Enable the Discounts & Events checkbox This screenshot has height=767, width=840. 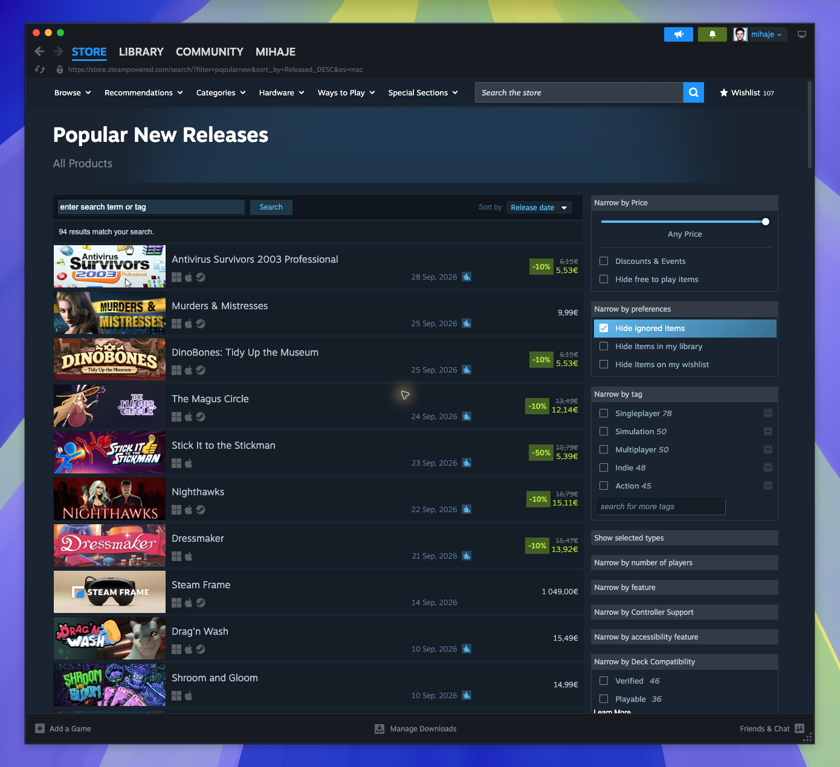(x=604, y=261)
